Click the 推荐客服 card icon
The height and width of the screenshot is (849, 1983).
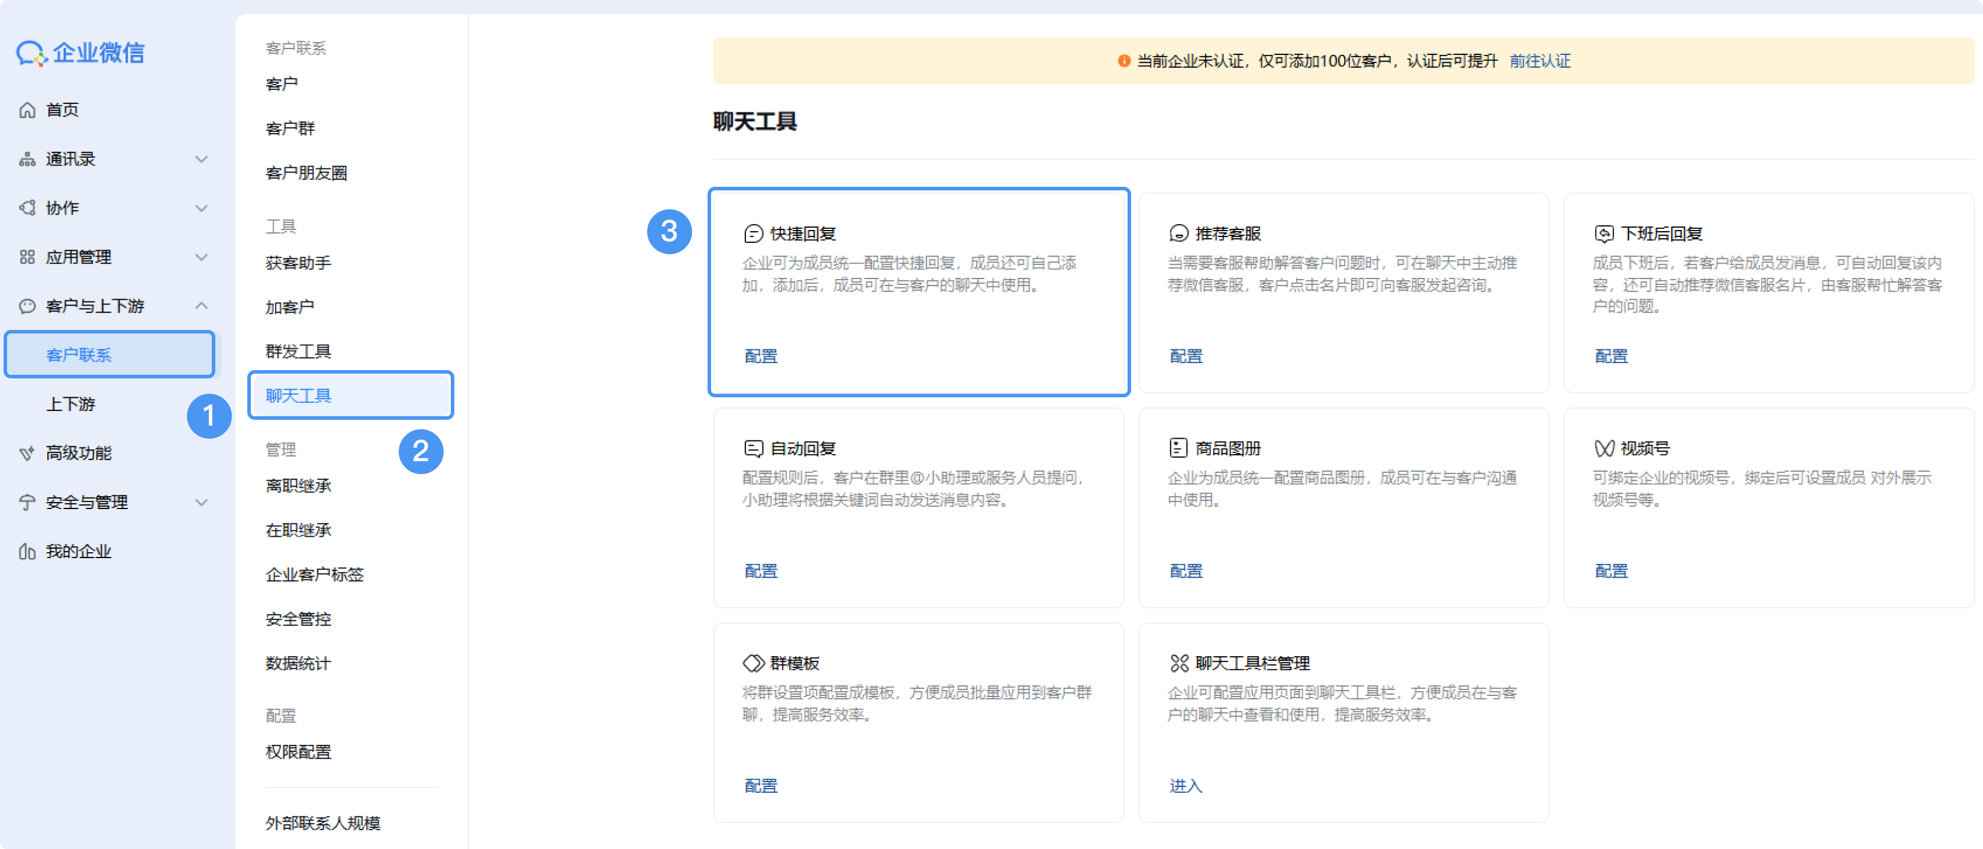[1178, 234]
